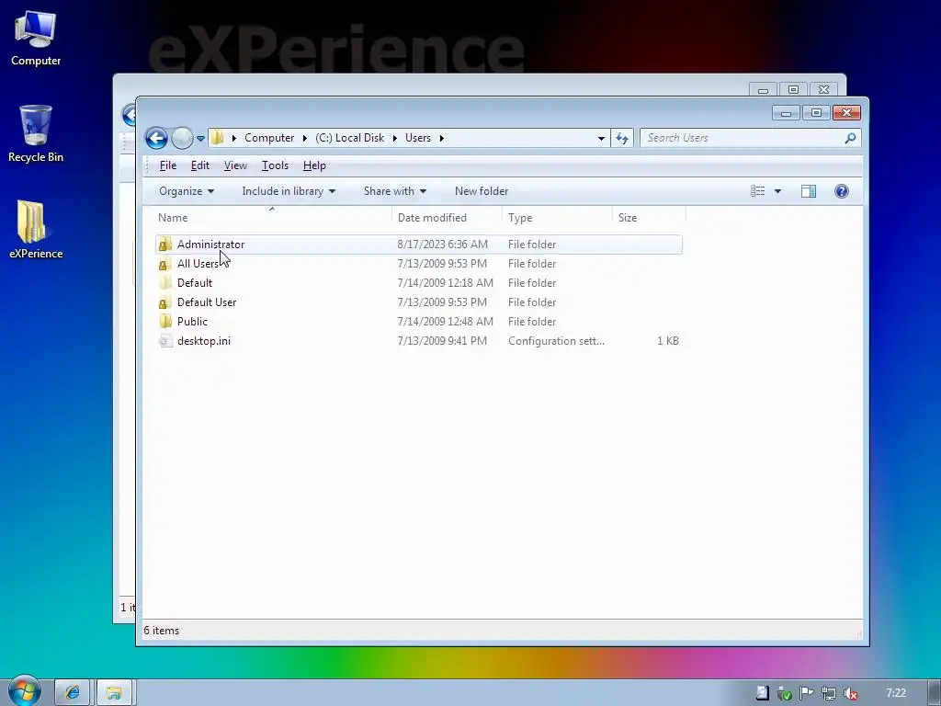This screenshot has width=941, height=706.
Task: Expand the arrow after Local Disk in path
Action: tap(395, 138)
